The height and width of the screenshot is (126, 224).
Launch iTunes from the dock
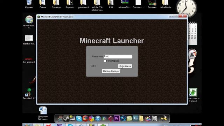(98, 119)
